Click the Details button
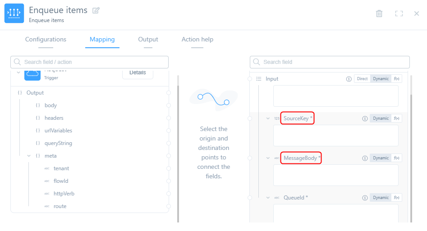 click(x=138, y=72)
